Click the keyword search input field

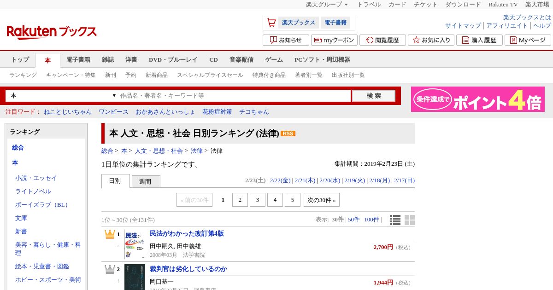click(x=235, y=96)
